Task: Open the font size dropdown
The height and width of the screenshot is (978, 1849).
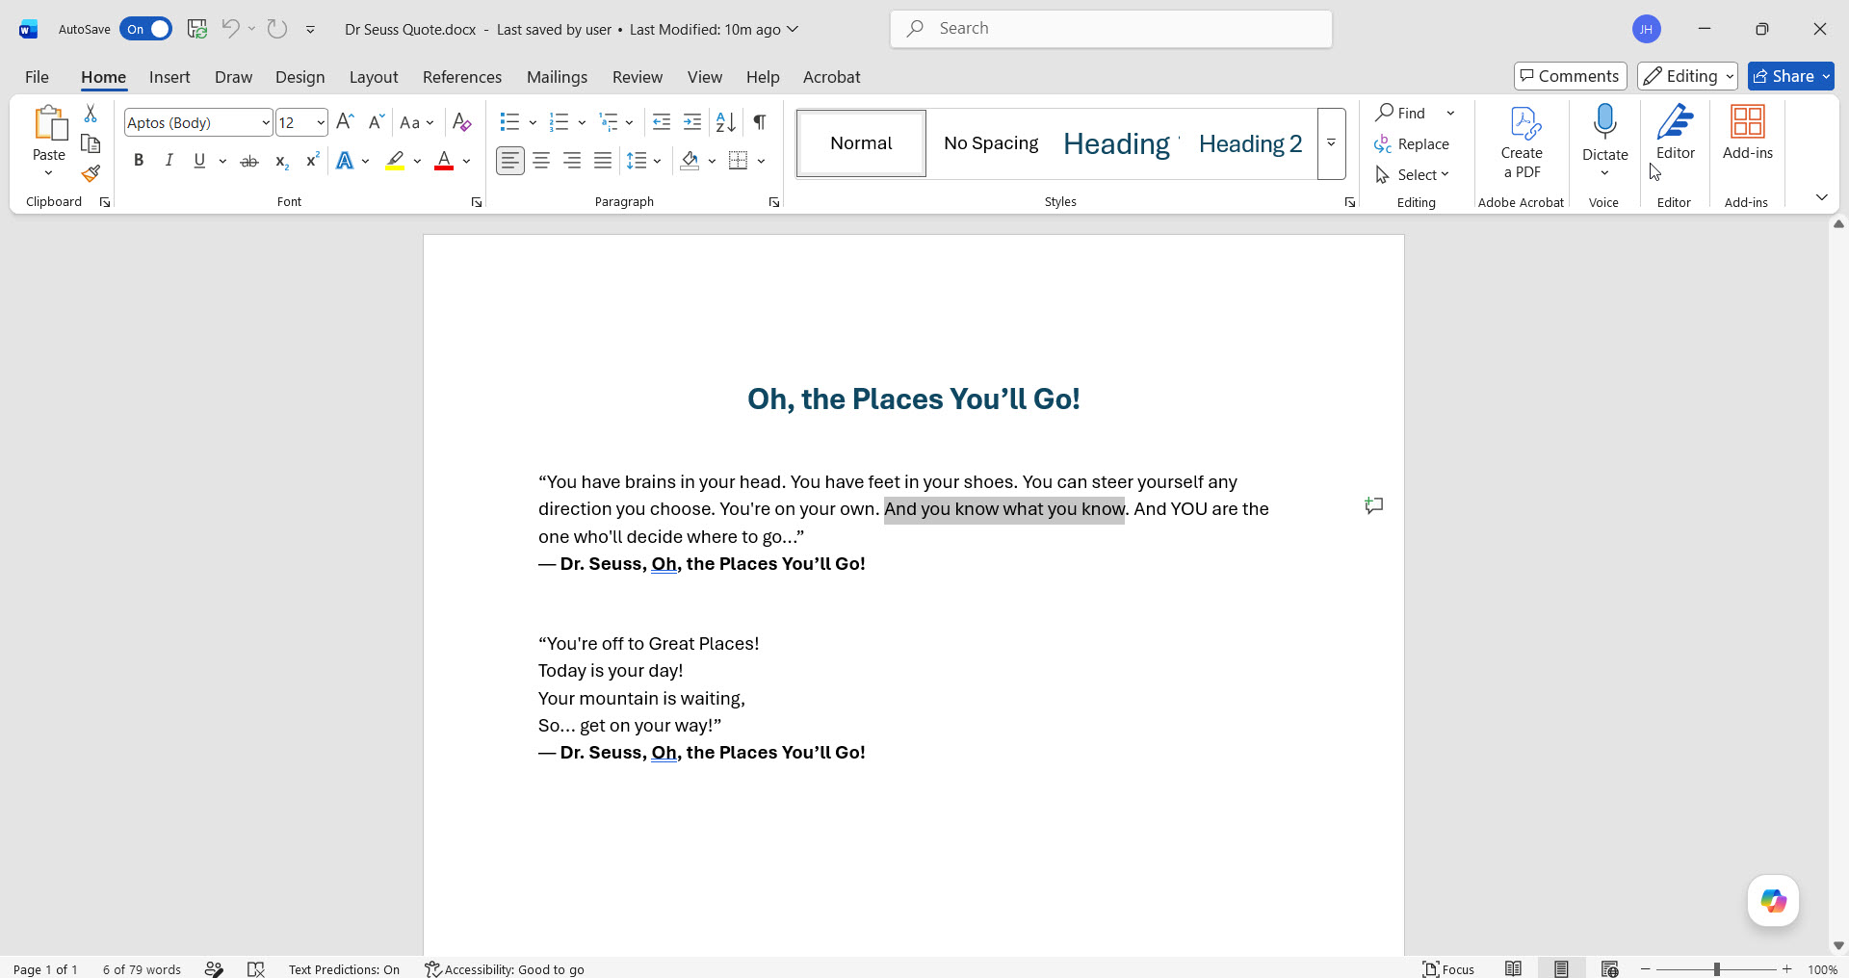Action: coord(321,122)
